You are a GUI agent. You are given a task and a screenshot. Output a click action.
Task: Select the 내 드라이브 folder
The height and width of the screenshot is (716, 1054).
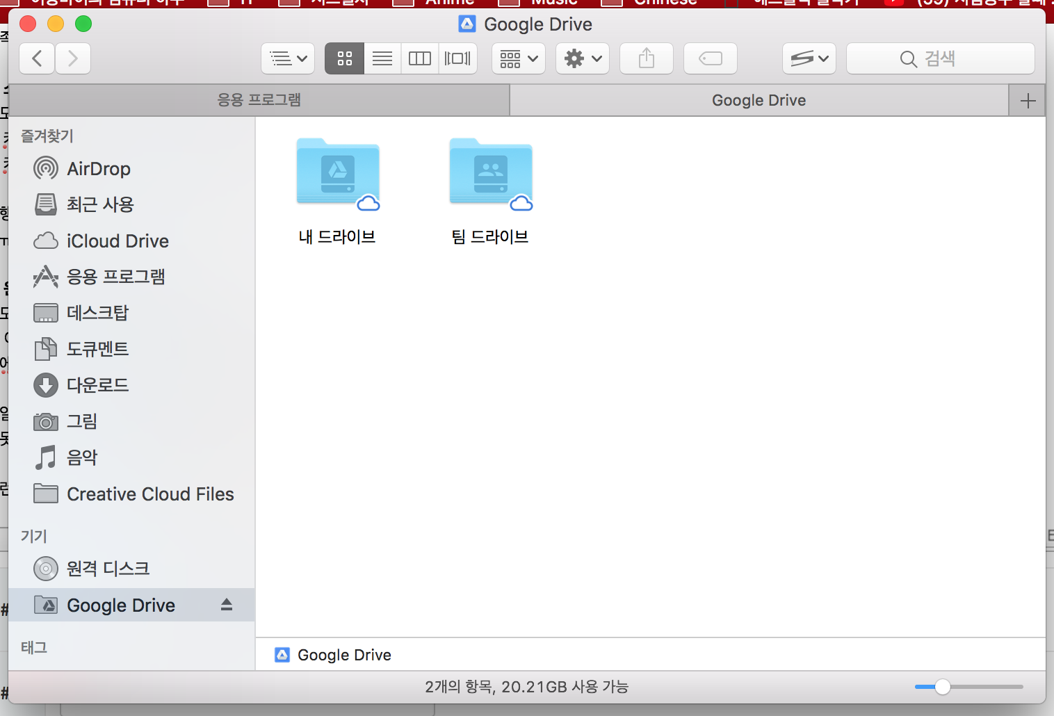tap(337, 191)
